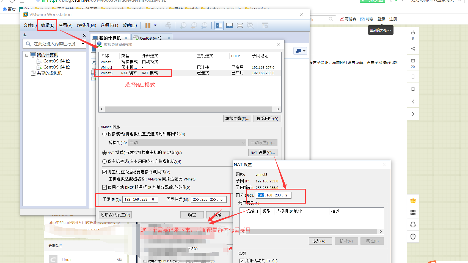Viewport: 468px width, 263px height.
Task: Click the 子网 IP input field
Action: 140,199
